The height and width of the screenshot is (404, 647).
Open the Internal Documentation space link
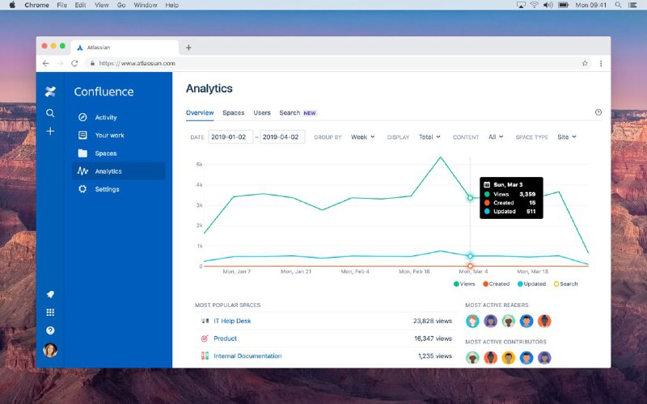pos(247,356)
